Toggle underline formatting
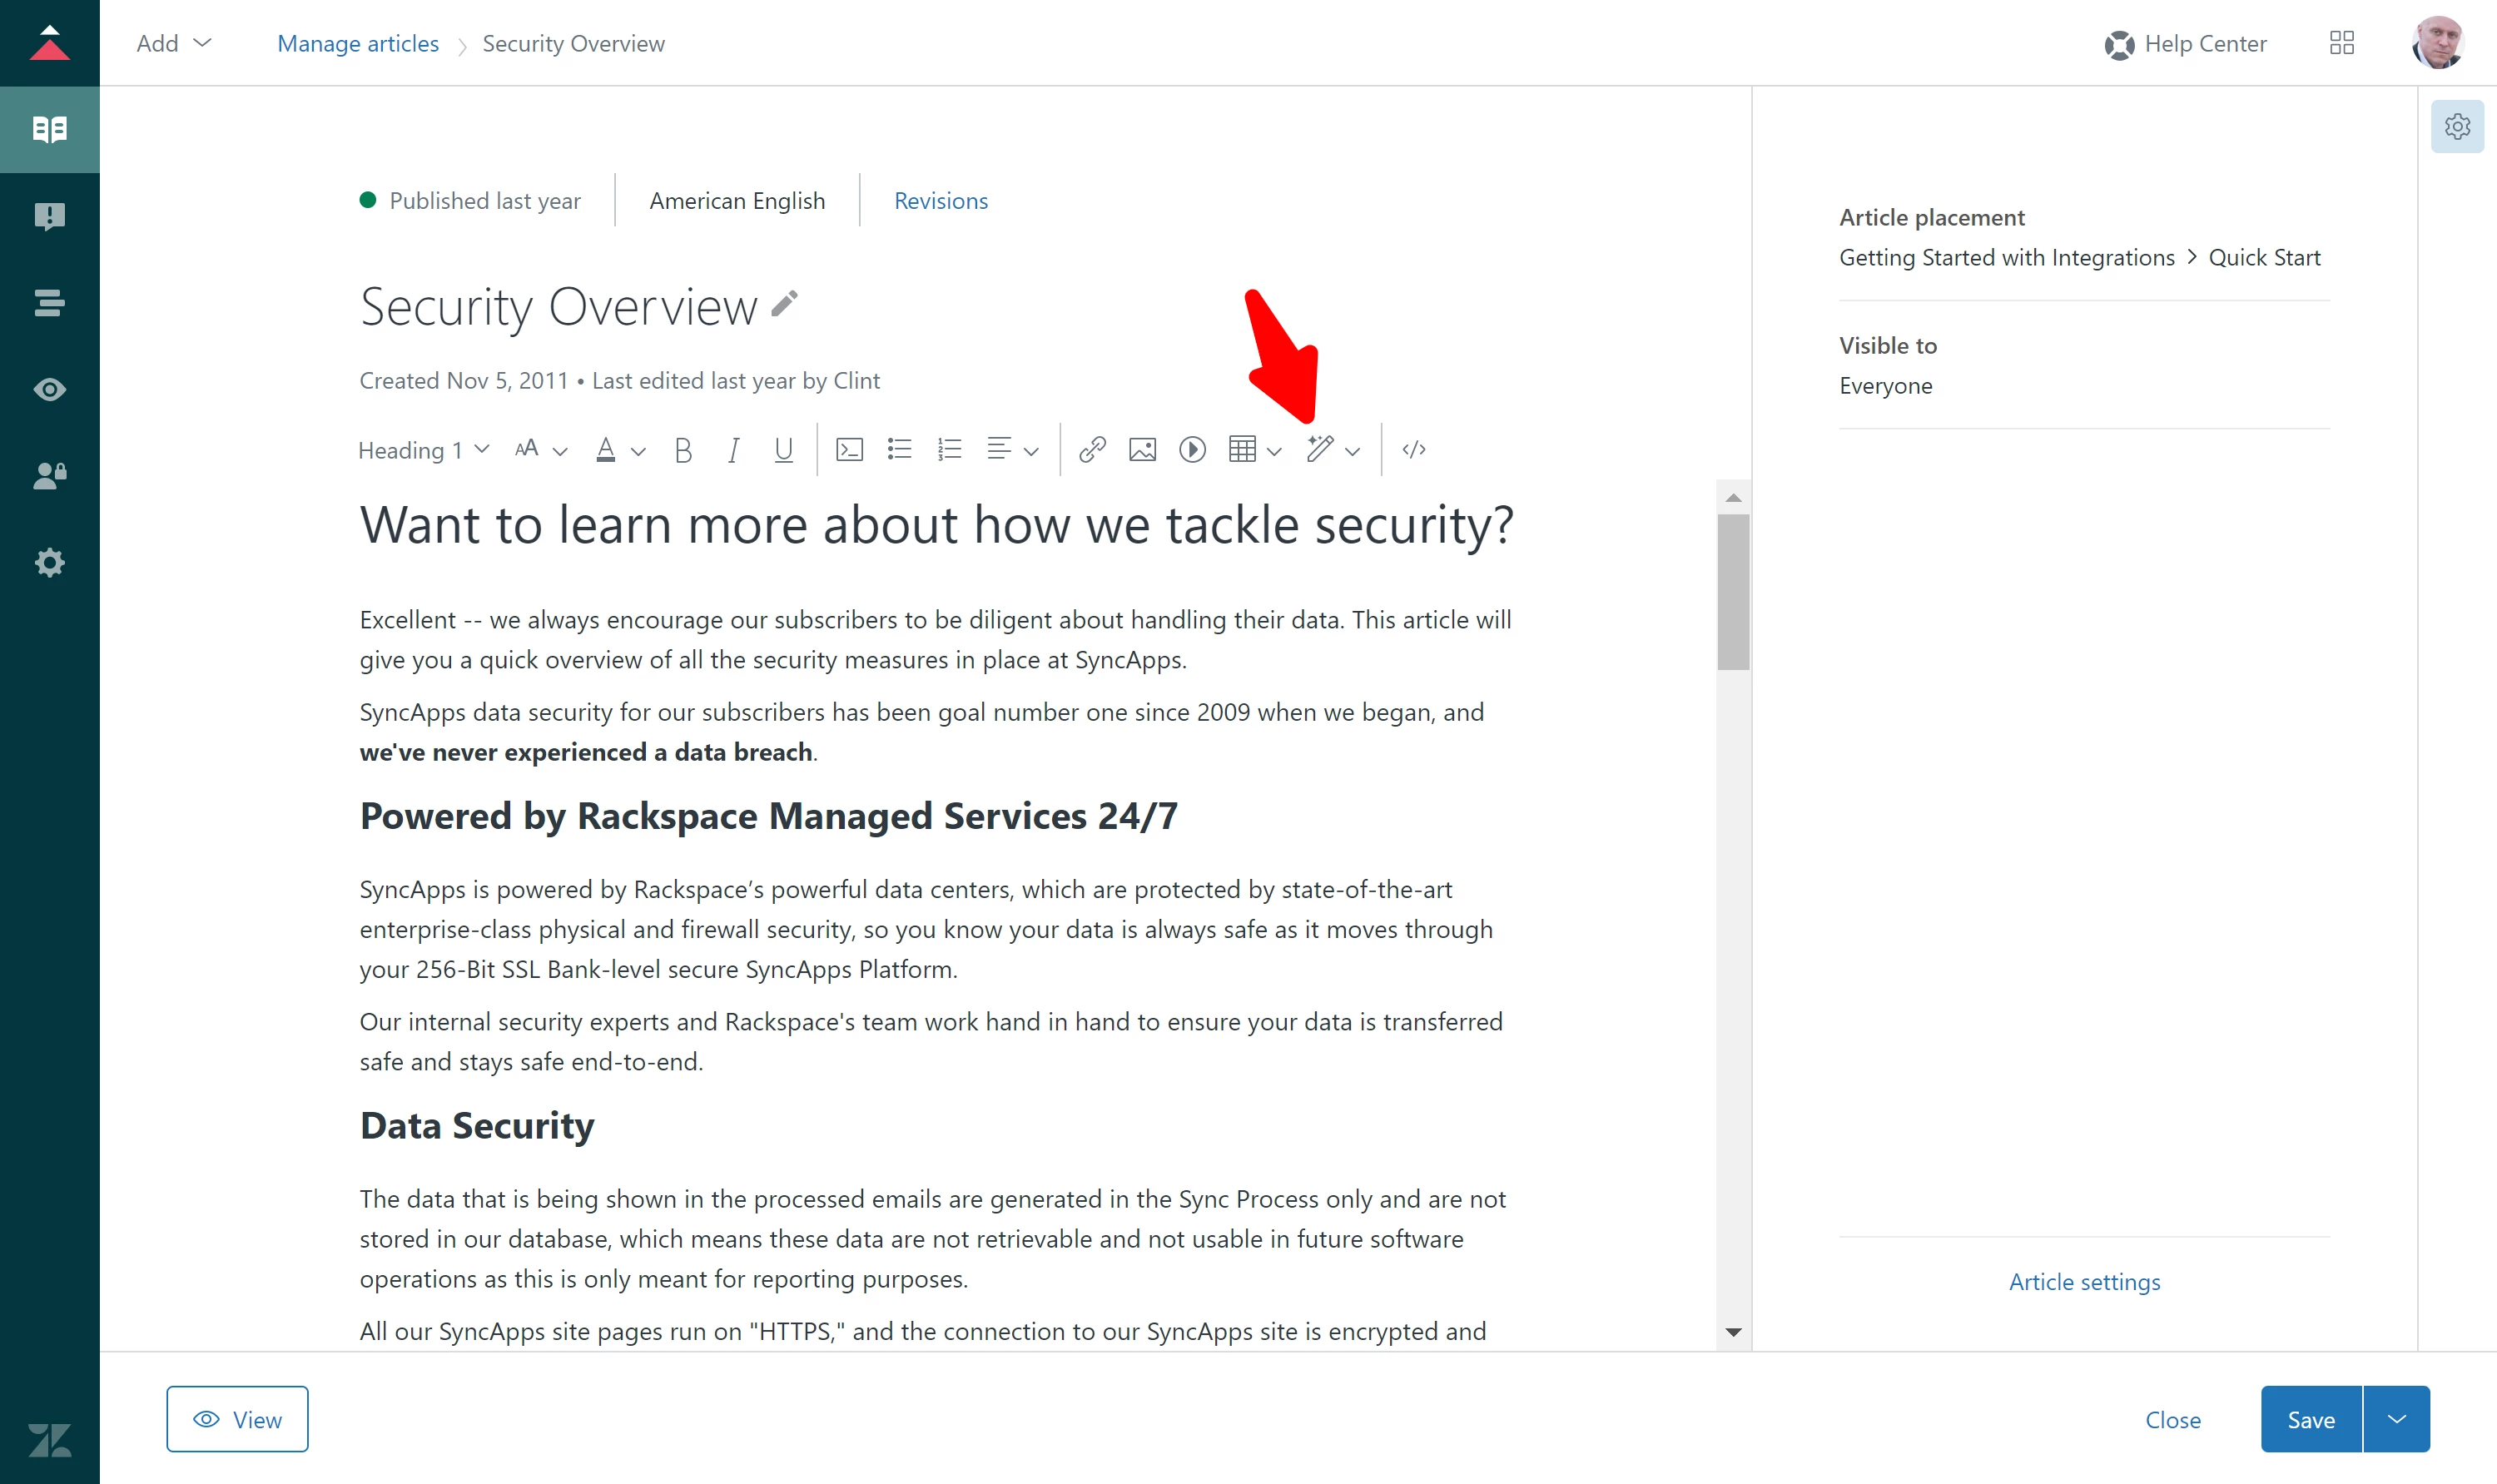 [x=783, y=451]
